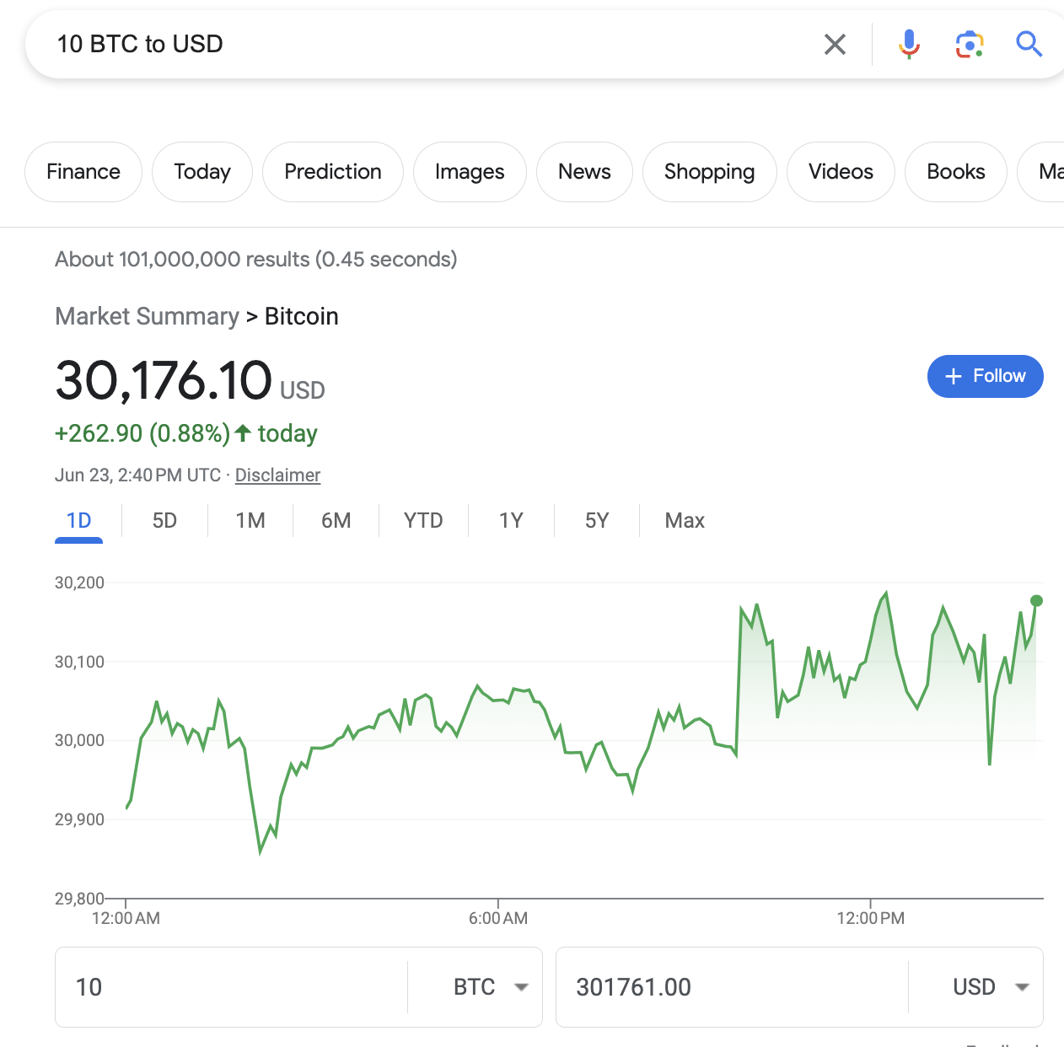Activate voice search with the microphone icon

click(x=909, y=44)
